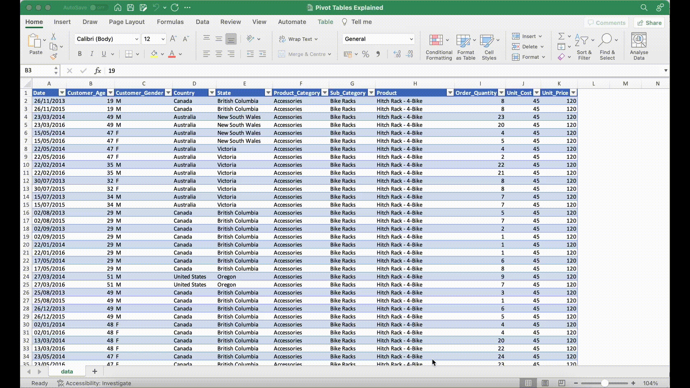
Task: Open Conditional Formatting tool
Action: tap(439, 47)
